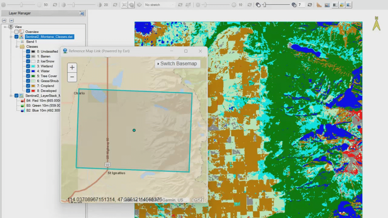
Task: Click the Layer Manager panel pin icon
Action: pyautogui.click(x=82, y=13)
